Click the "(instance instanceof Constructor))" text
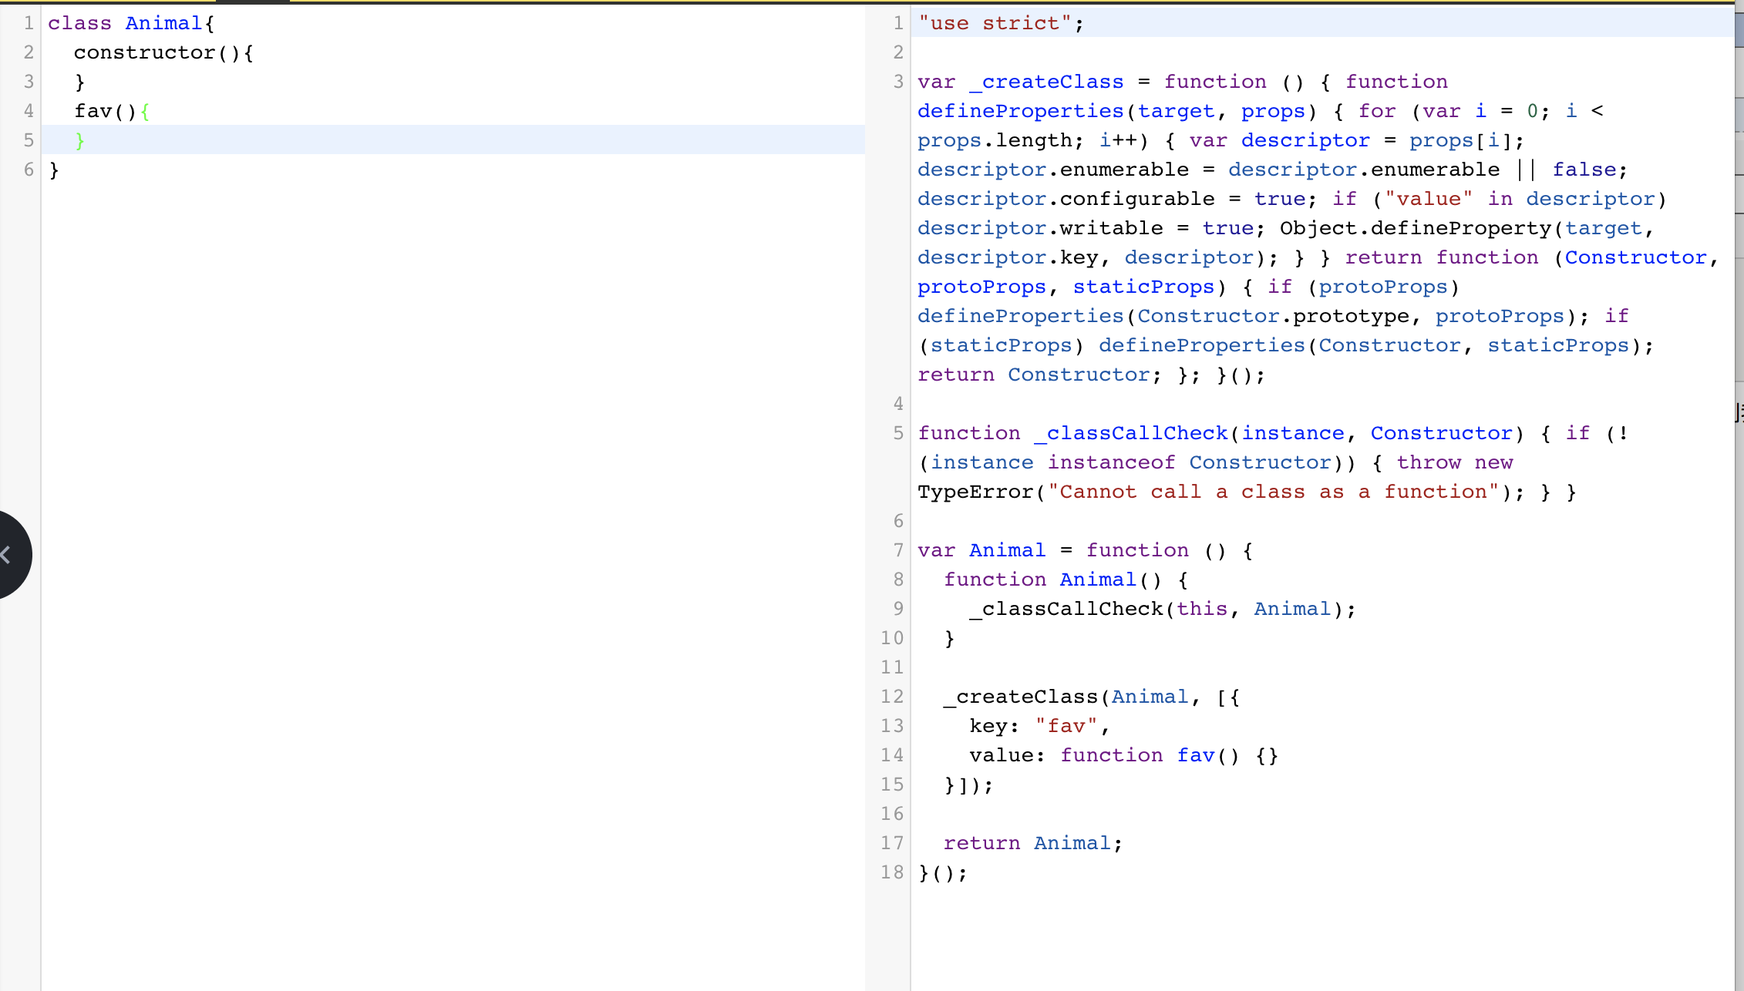 pos(1136,462)
